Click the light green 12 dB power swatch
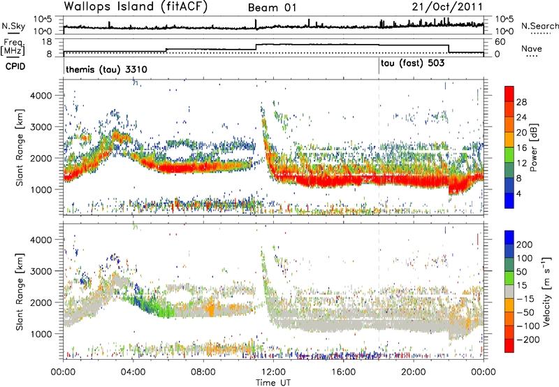The width and height of the screenshot is (559, 387). click(509, 154)
